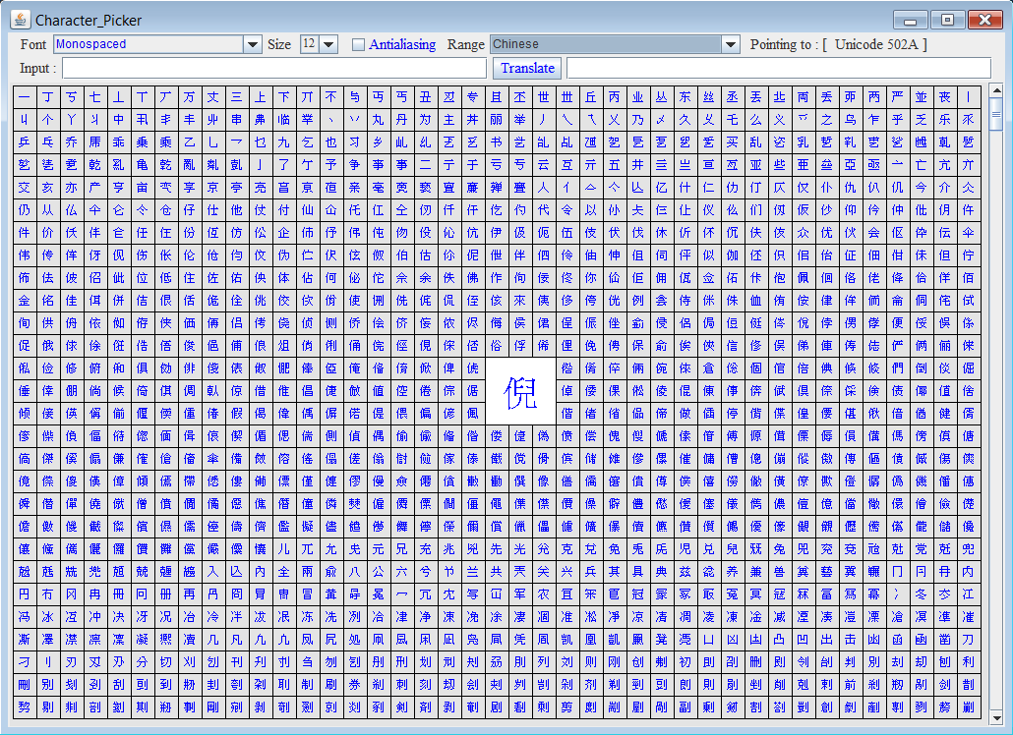Viewport: 1013px width, 735px height.
Task: Enable the Antialiasing checkbox
Action: 358,44
